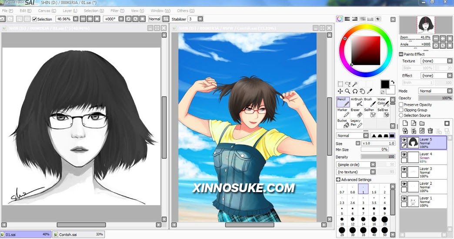
Task: Open the Window menu
Action: (160, 11)
